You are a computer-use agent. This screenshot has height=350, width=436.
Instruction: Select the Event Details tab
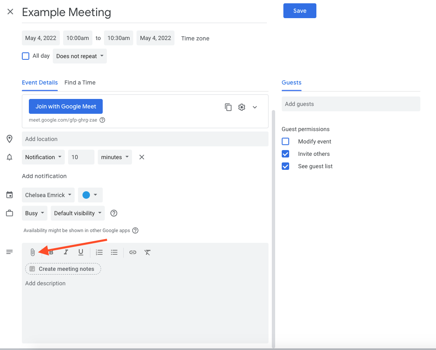(x=40, y=82)
